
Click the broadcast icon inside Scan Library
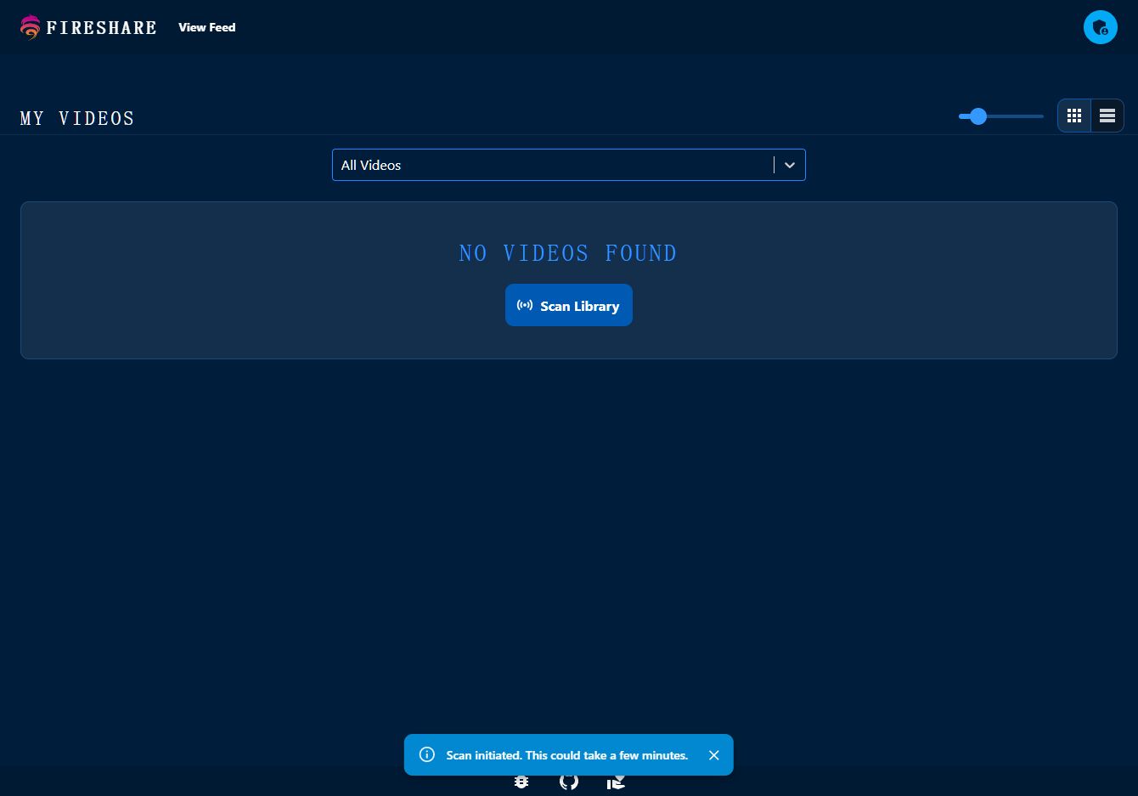click(525, 305)
